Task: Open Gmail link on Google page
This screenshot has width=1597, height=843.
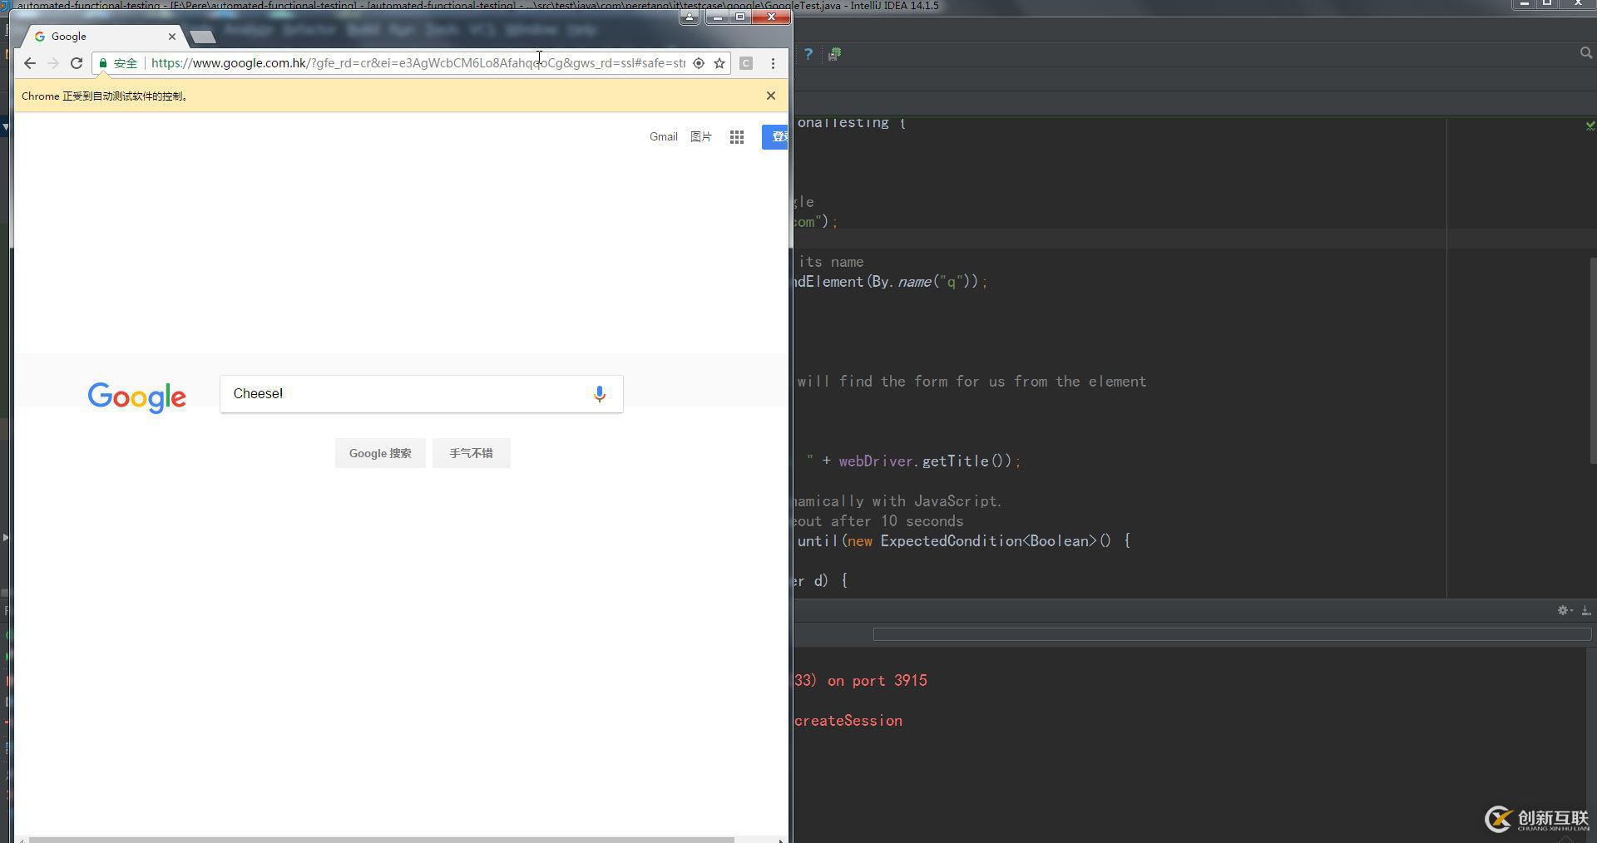Action: [664, 137]
